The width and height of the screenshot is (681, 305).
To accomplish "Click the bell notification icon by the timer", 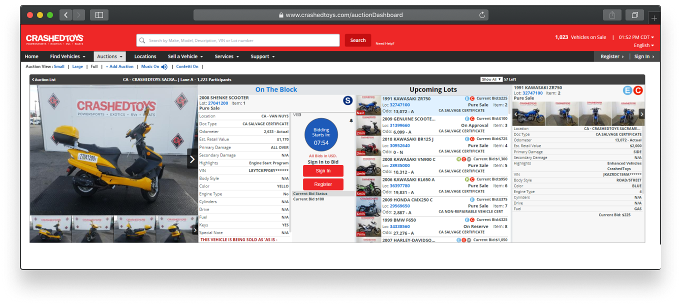I will click(351, 120).
